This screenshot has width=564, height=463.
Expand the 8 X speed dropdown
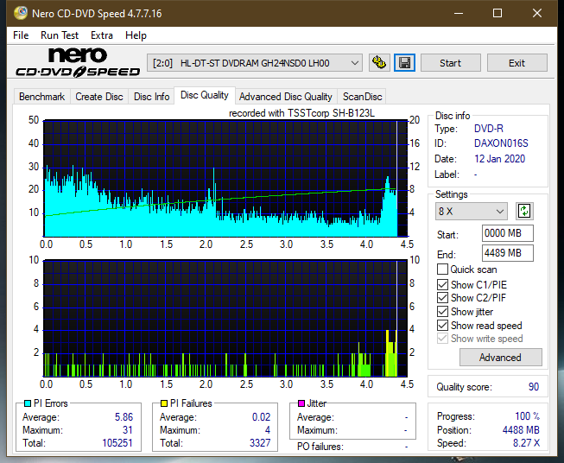(x=472, y=212)
